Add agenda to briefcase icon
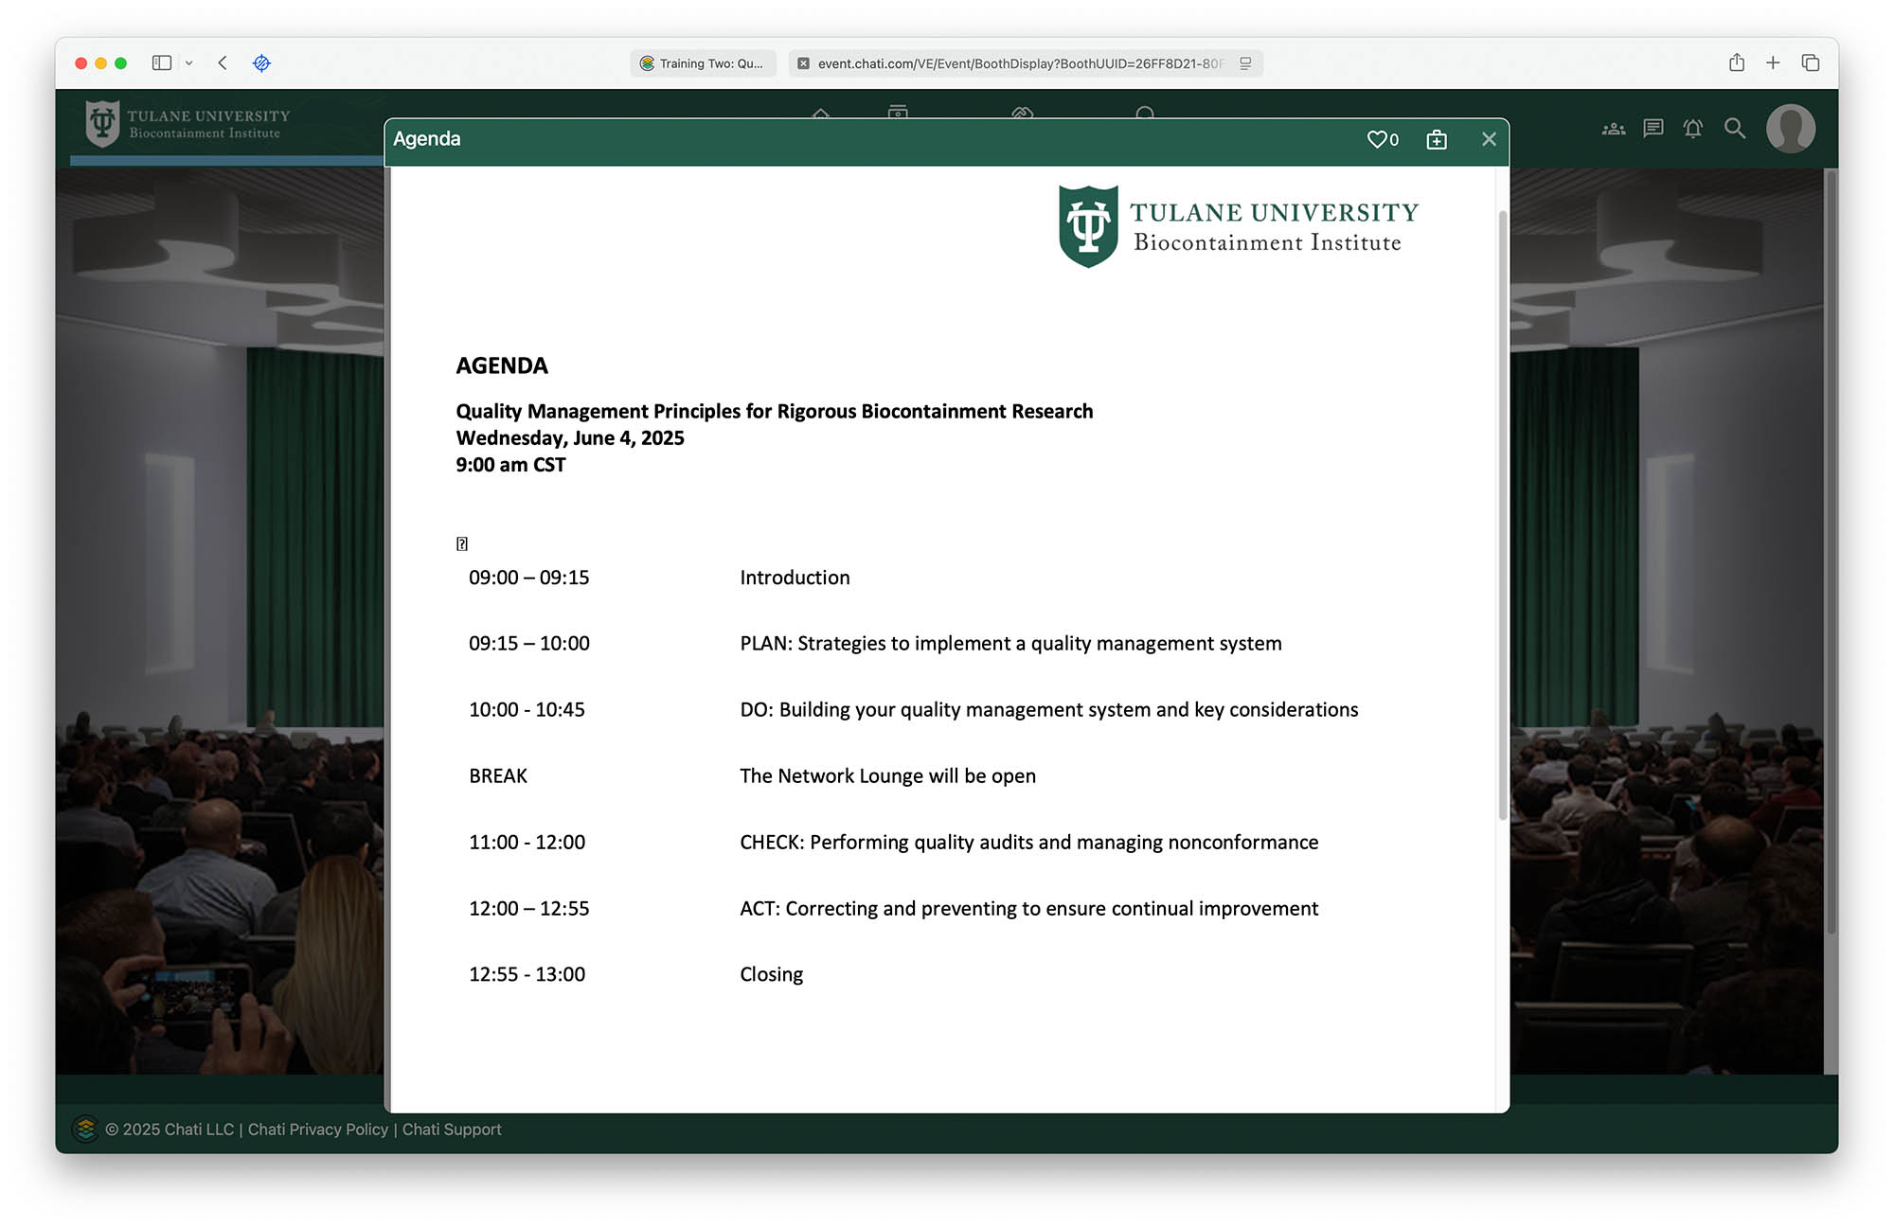The height and width of the screenshot is (1227, 1894). click(x=1437, y=139)
